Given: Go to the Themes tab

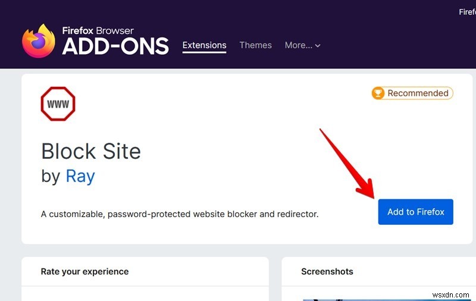Looking at the screenshot, I should pyautogui.click(x=255, y=45).
